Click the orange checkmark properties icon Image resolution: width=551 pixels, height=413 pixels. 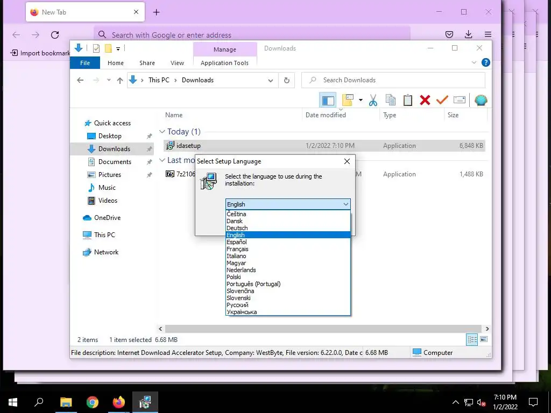pos(442,101)
